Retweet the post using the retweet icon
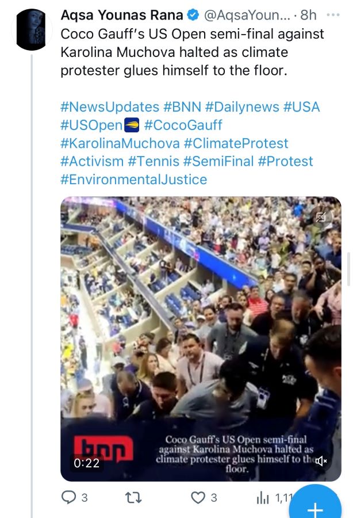 133,497
